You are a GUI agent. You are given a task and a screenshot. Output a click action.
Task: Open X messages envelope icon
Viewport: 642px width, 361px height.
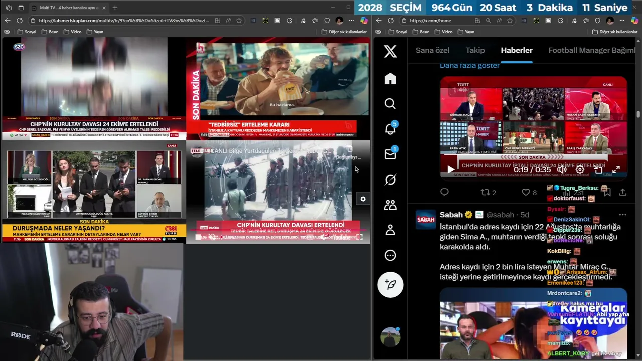pyautogui.click(x=390, y=154)
